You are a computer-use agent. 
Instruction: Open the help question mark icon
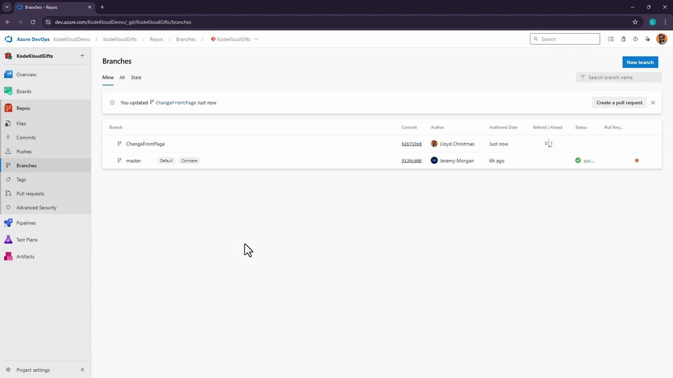click(635, 39)
